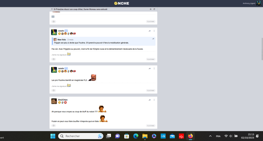Screen dimensions: 263x141
Task: Click the share arrow on the 'Les pro Poutine' post
Action: pos(150,69)
